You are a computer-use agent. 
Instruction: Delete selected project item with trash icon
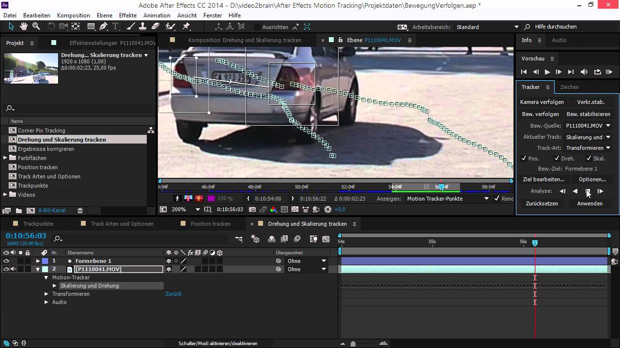click(80, 211)
